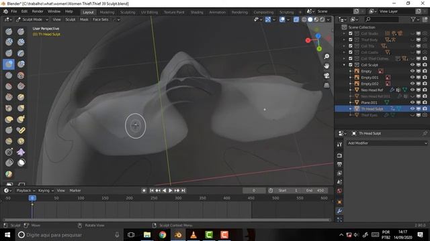Click the timeline Marker menu
The width and height of the screenshot is (430, 241).
[x=75, y=190]
